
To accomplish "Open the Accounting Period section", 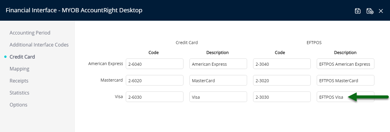I will coord(30,33).
